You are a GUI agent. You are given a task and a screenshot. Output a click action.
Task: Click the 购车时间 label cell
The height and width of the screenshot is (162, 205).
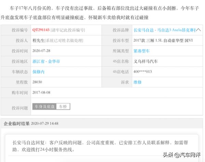[x=16, y=92]
